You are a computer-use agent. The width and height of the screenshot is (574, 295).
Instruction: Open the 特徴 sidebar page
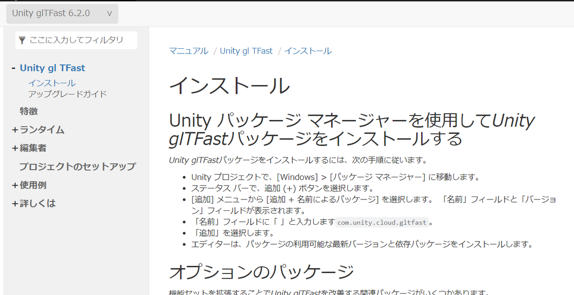[x=29, y=111]
